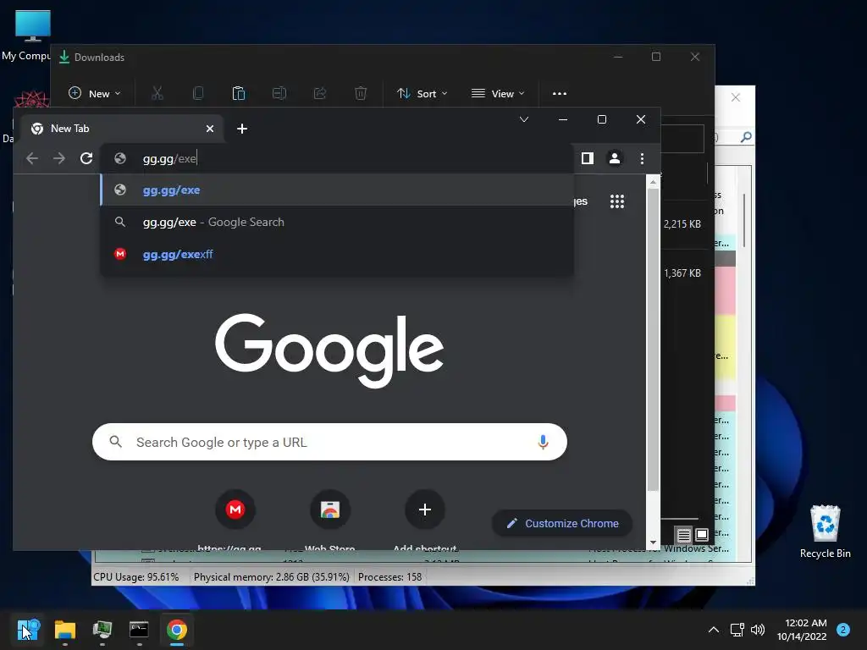Click Copy icon in Downloads toolbar
The image size is (867, 650).
198,93
